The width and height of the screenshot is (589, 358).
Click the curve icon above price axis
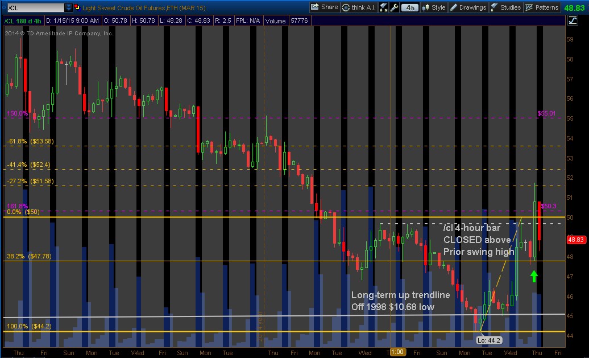point(573,20)
